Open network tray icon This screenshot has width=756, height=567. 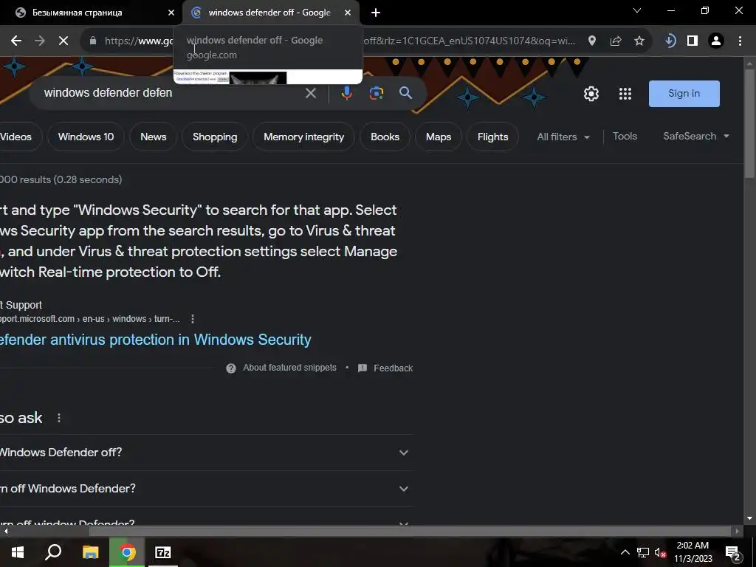click(x=643, y=552)
